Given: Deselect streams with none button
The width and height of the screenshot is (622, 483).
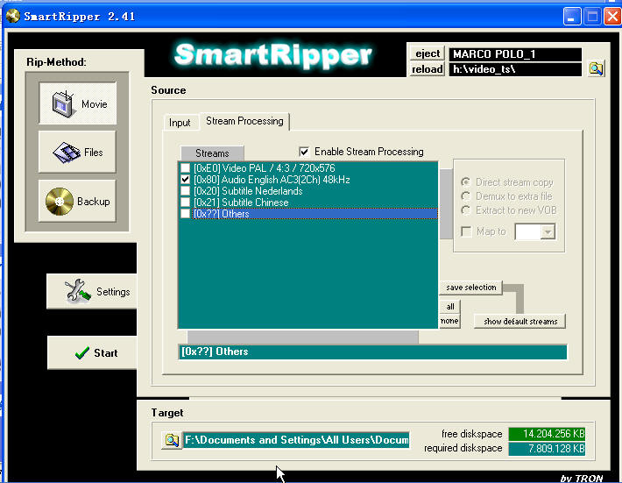Looking at the screenshot, I should coord(449,321).
